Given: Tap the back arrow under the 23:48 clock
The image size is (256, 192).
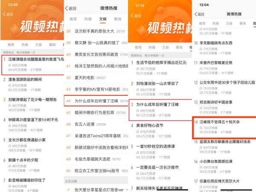Looking at the screenshot, I should click(x=4, y=14).
